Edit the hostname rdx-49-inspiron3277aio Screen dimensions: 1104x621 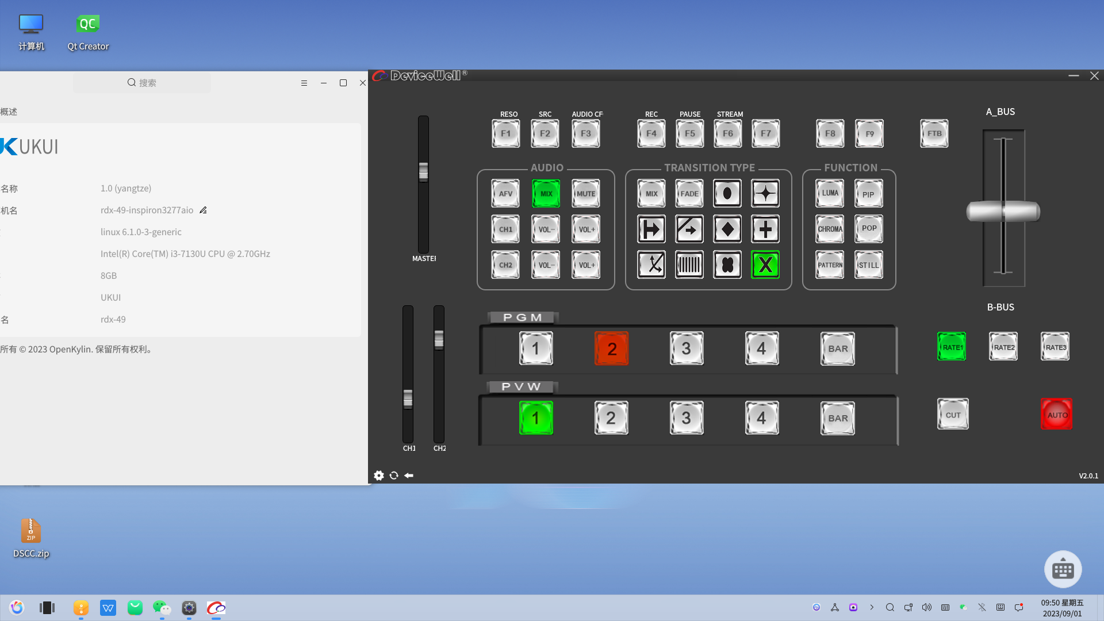click(x=203, y=210)
